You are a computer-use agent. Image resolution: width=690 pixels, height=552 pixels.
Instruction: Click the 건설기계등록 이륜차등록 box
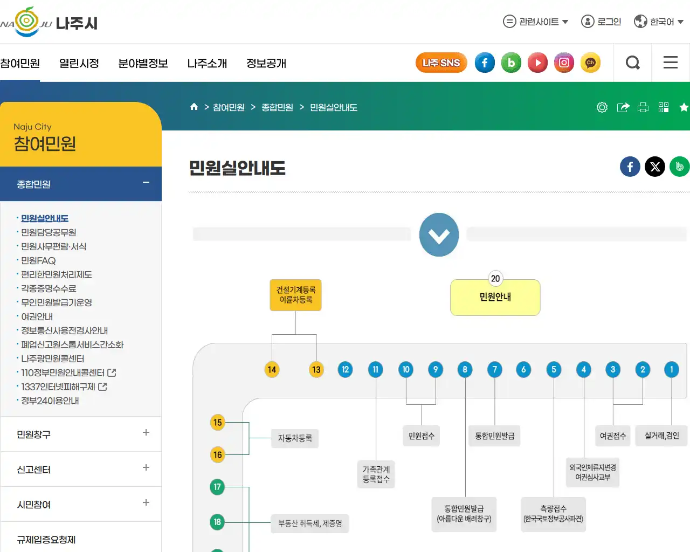pos(296,295)
